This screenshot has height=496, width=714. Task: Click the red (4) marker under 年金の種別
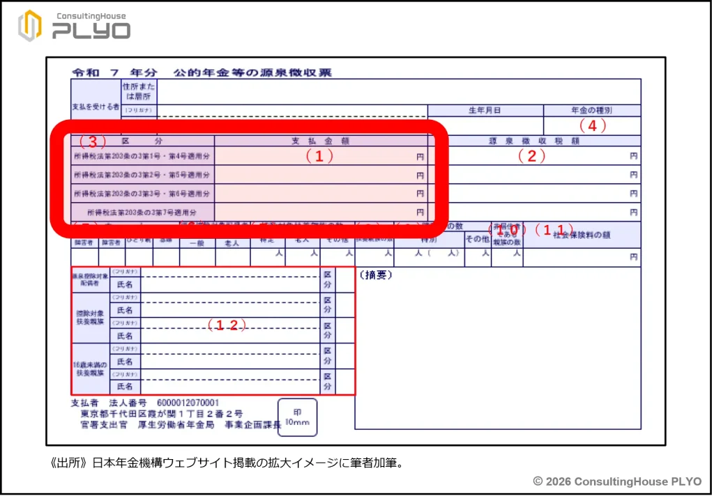[593, 126]
